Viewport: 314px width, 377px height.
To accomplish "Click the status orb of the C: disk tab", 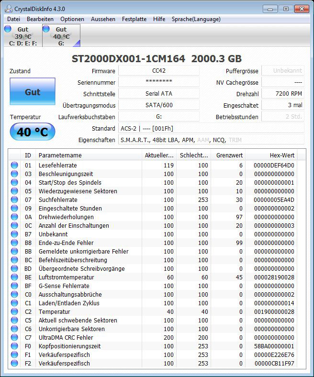I will pyautogui.click(x=8, y=29).
